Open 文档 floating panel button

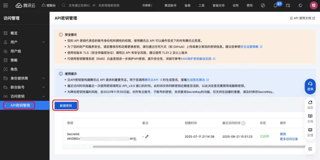pos(310,118)
